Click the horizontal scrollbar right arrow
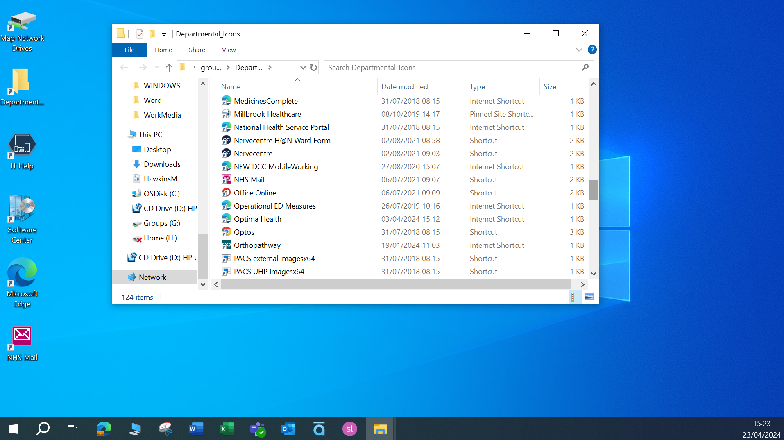This screenshot has height=440, width=784. (x=582, y=284)
